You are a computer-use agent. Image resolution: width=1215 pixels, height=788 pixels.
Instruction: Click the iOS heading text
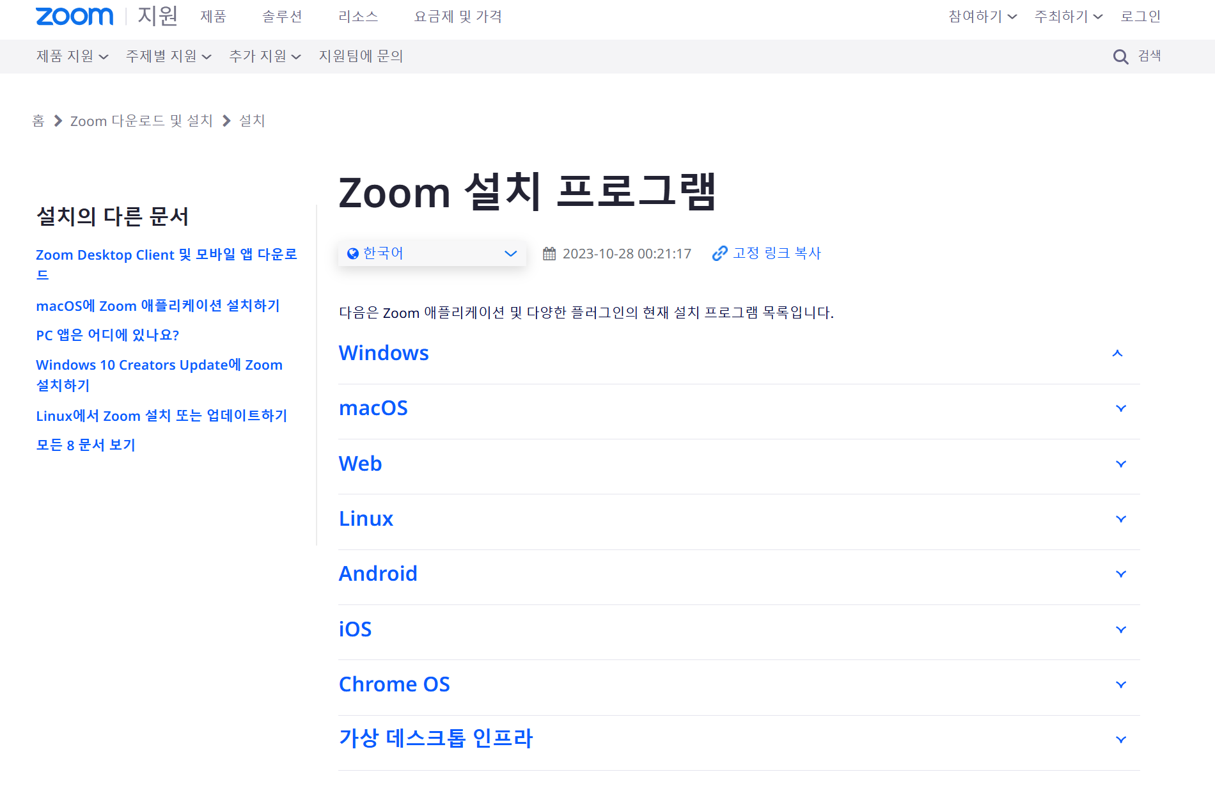[355, 629]
